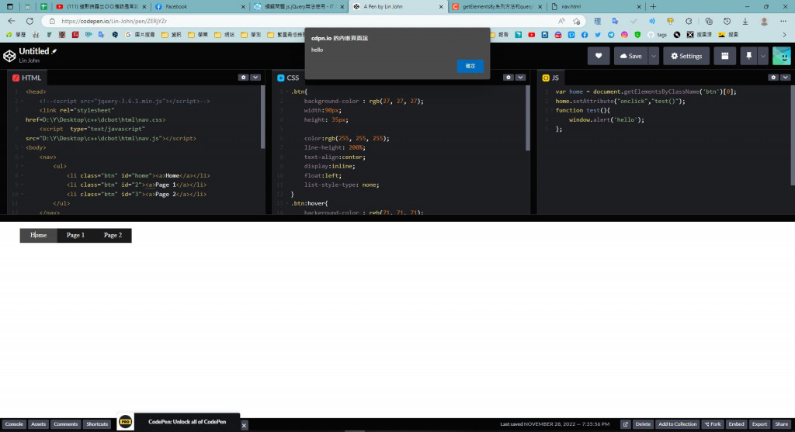
Task: Click HTML editor vertical scrollbar
Action: click(262, 117)
